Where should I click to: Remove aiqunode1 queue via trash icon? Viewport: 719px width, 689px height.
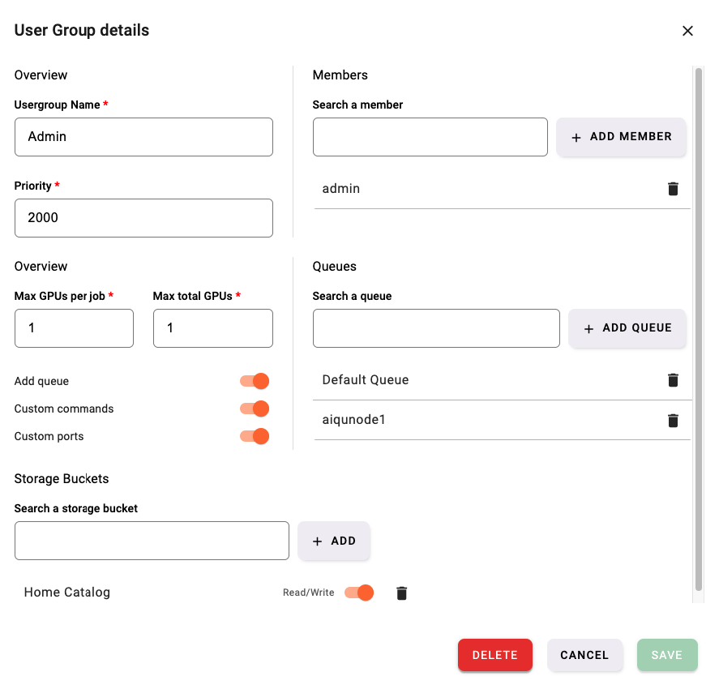(x=673, y=420)
